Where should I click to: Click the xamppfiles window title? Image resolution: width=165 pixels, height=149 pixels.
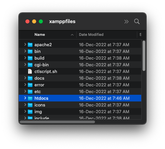click(62, 21)
